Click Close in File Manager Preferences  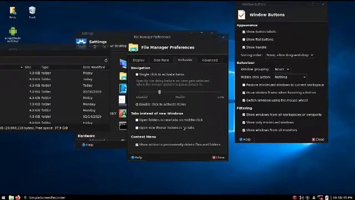219,157
